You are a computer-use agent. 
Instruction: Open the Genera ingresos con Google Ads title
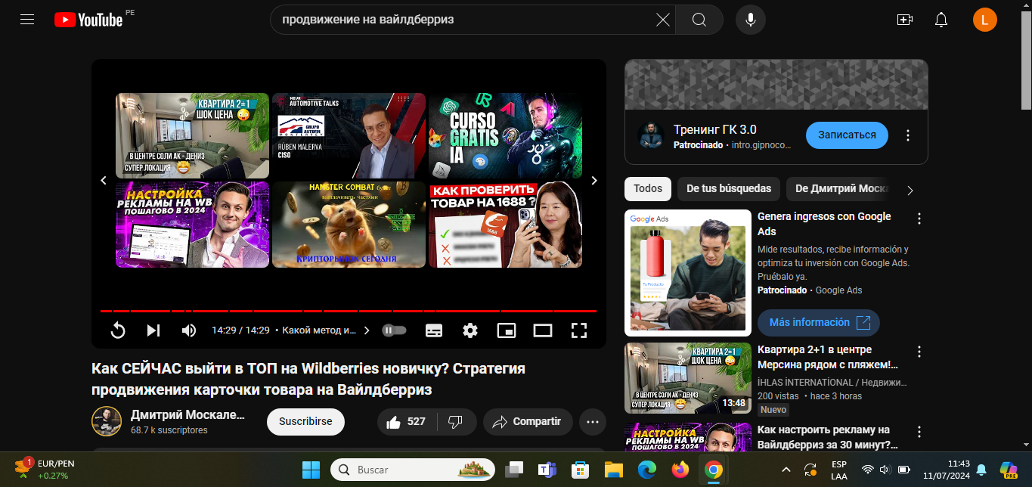click(x=824, y=224)
